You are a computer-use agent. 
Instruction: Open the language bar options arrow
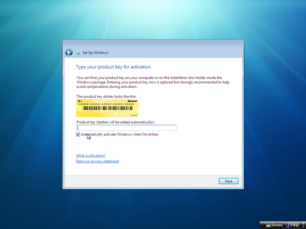point(304,227)
